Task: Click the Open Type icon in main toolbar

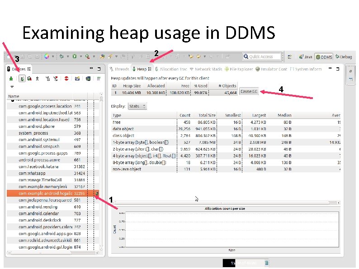Action: tap(102, 57)
